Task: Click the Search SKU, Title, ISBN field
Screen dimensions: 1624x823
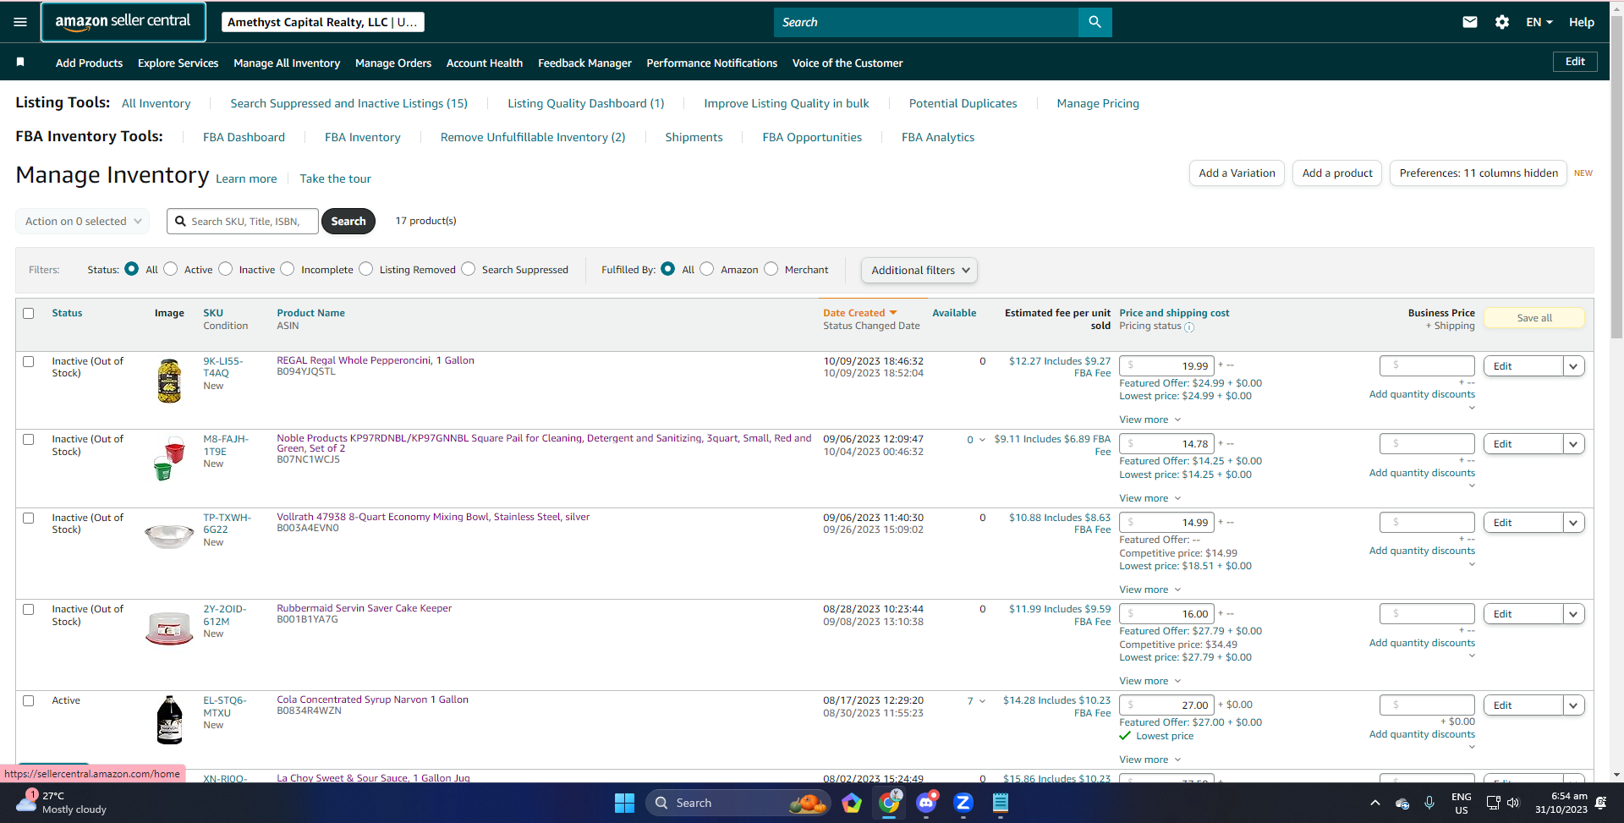Action: [243, 221]
